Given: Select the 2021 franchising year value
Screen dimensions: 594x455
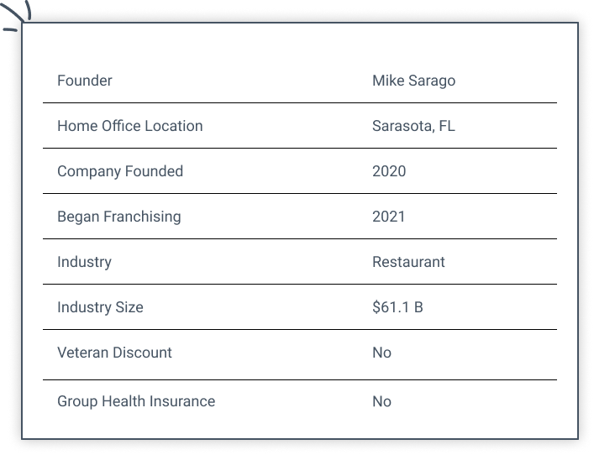Looking at the screenshot, I should (x=388, y=217).
